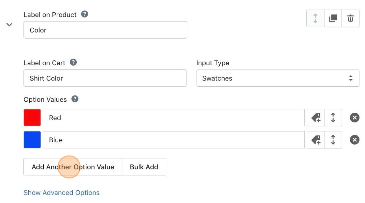
Task: Open the blue color swatch picker
Action: pyautogui.click(x=32, y=140)
